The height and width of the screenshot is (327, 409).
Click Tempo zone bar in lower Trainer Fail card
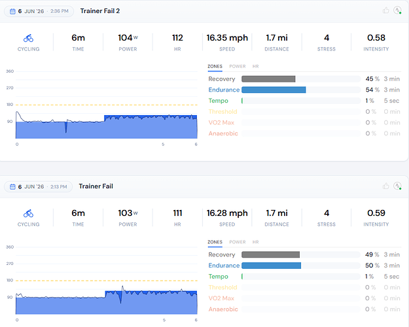(x=301, y=277)
